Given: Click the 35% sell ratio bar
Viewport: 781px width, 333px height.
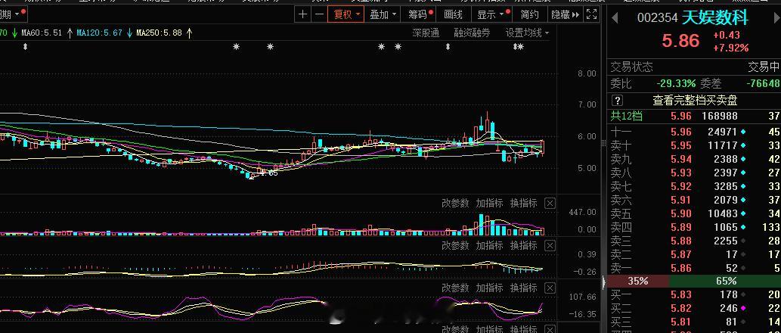Looking at the screenshot, I should coord(639,281).
